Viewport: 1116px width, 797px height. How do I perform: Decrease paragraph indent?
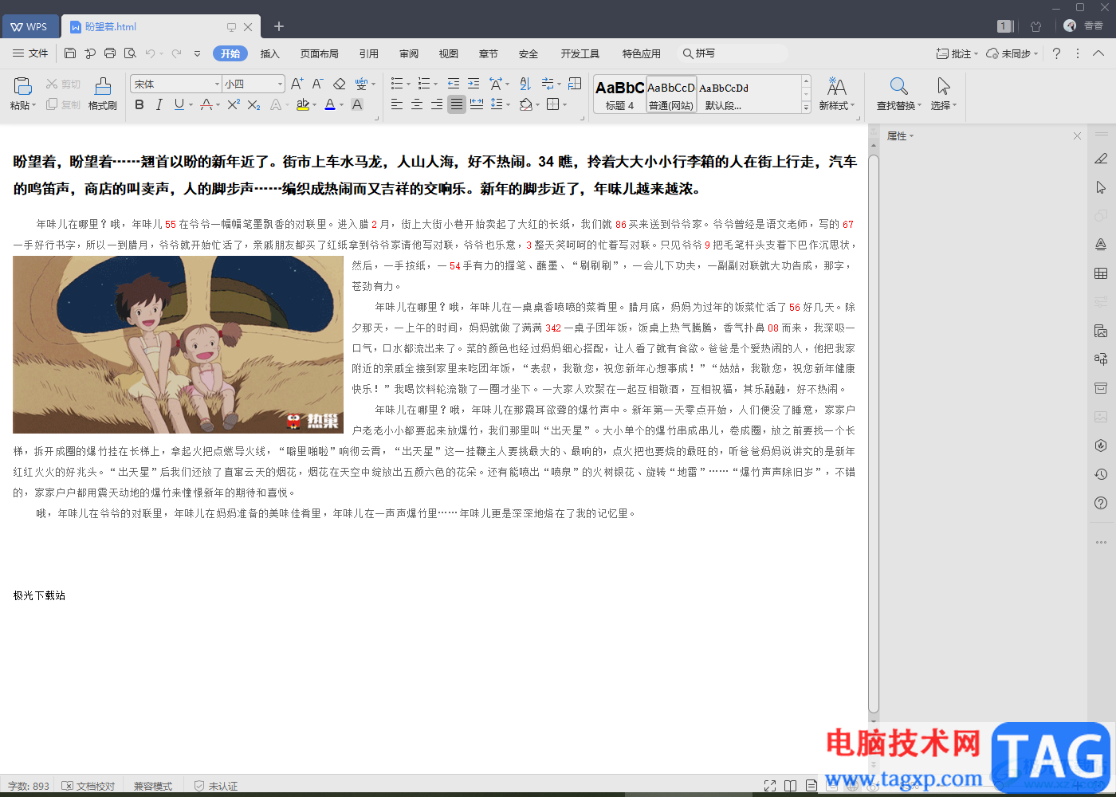(x=454, y=84)
